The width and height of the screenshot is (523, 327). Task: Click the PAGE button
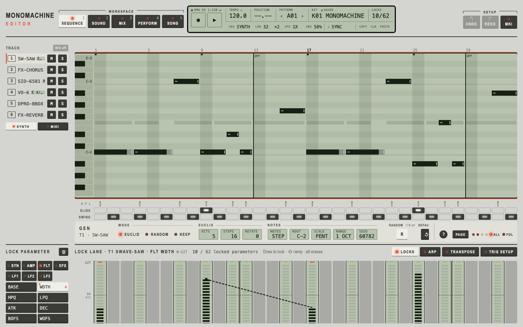pos(461,235)
